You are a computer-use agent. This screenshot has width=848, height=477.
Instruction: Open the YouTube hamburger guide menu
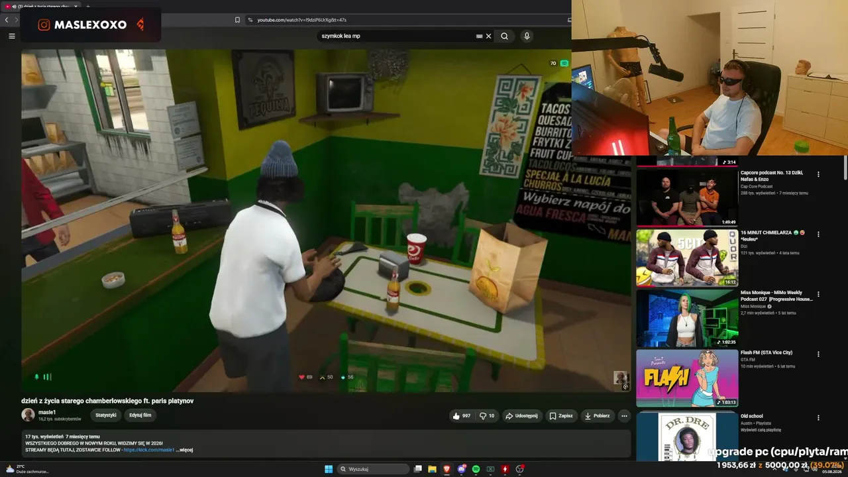pyautogui.click(x=11, y=36)
